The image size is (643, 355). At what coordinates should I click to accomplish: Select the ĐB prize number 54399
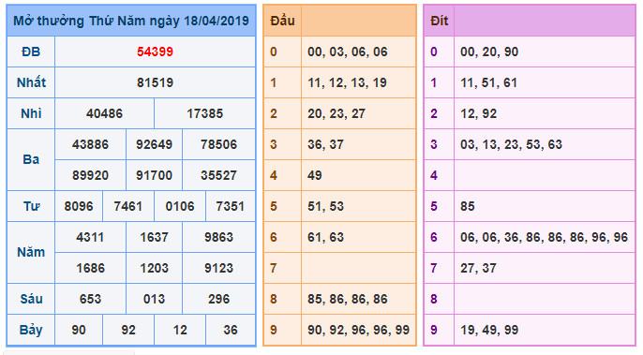155,52
